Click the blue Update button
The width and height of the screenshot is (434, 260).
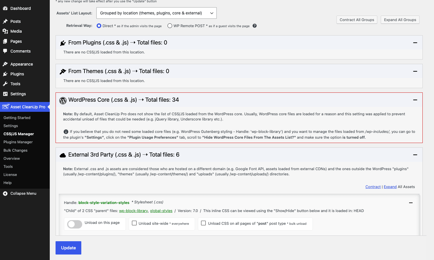68,248
